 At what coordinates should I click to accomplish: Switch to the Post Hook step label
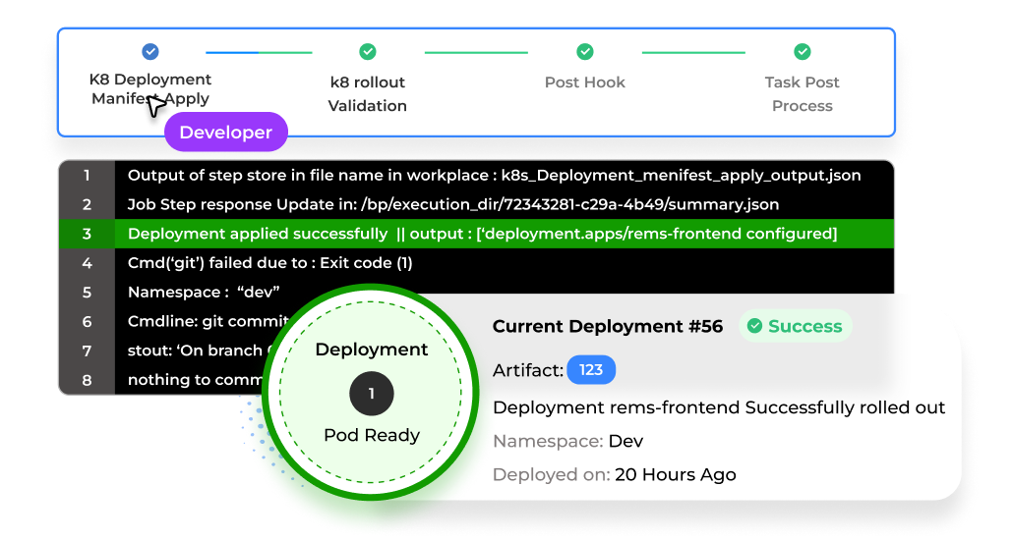(585, 82)
